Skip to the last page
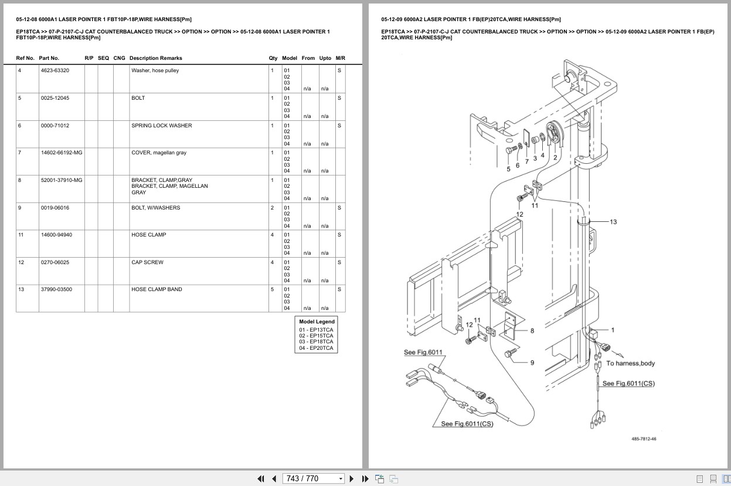The image size is (731, 486). [x=365, y=478]
